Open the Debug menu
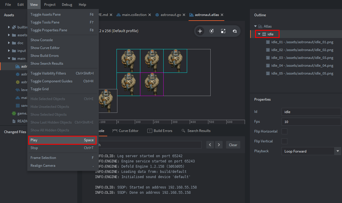The image size is (342, 203). tap(67, 5)
